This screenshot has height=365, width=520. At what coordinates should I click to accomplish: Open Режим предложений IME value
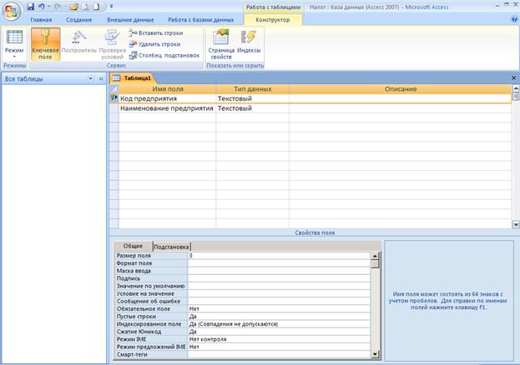[279, 347]
